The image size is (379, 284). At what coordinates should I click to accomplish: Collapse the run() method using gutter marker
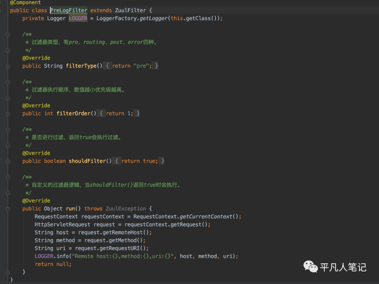(x=8, y=209)
